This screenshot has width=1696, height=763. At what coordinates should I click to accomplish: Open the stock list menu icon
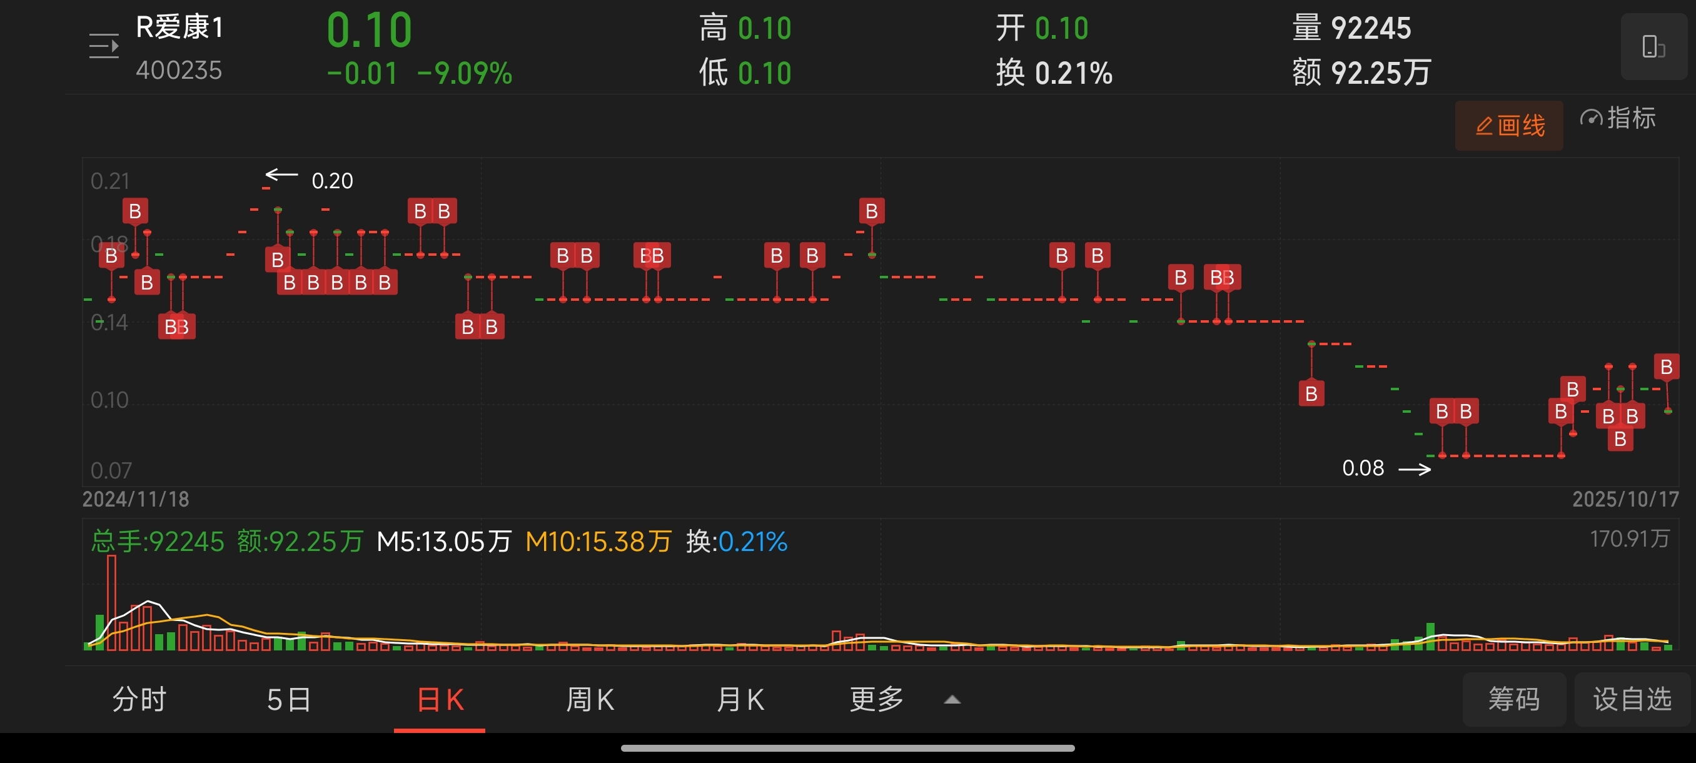pyautogui.click(x=104, y=47)
